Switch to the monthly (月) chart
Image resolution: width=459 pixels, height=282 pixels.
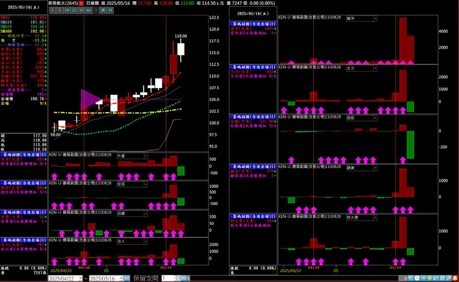click(110, 11)
